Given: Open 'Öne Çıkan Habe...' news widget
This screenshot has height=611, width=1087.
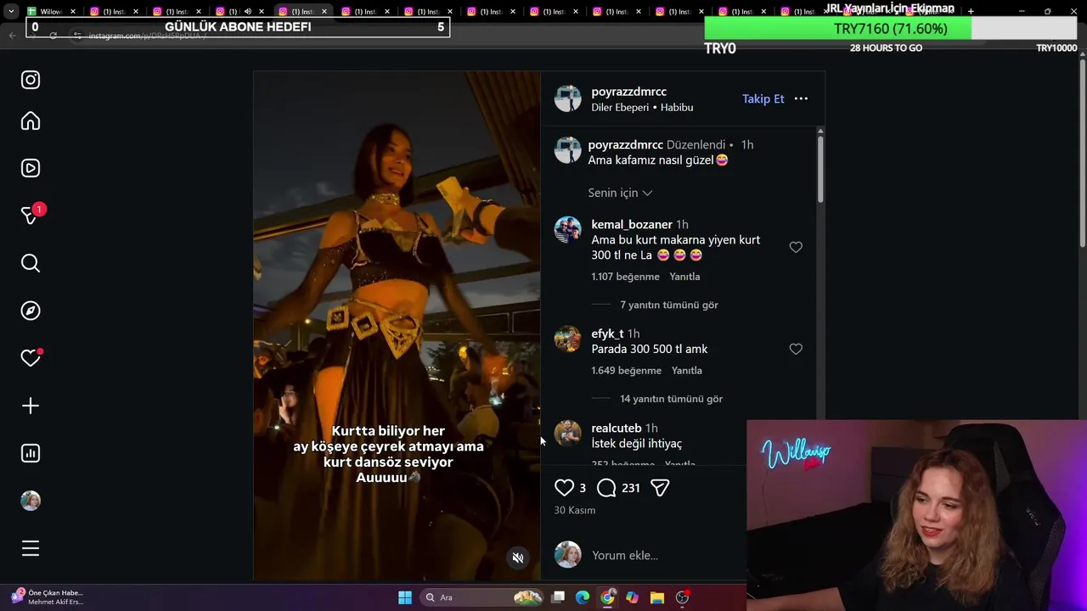Looking at the screenshot, I should click(x=47, y=597).
